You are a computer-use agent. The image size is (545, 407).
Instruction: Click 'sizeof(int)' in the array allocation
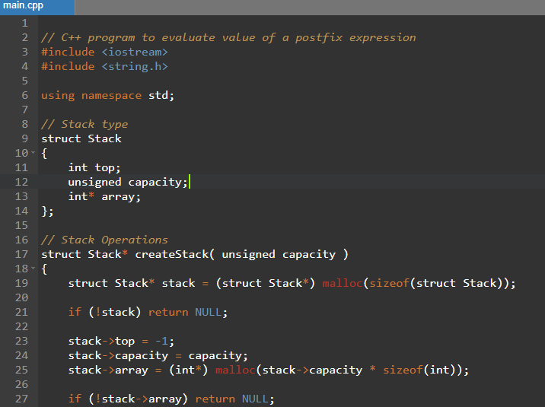[x=422, y=370]
